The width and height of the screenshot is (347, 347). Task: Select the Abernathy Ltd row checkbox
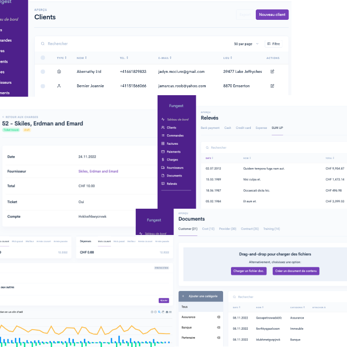pos(43,71)
